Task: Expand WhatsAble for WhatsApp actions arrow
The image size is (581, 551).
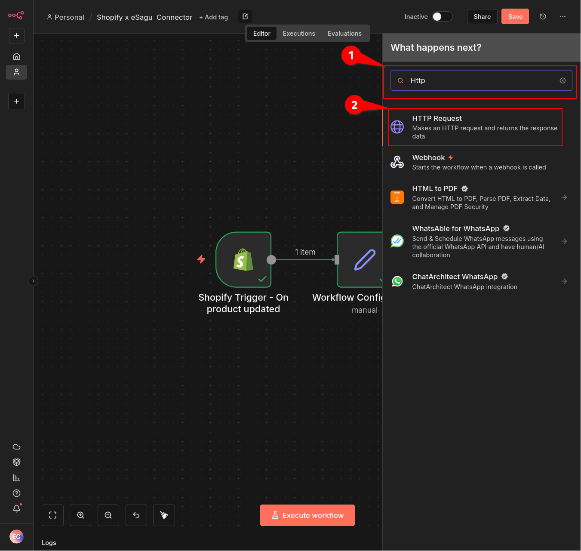Action: (564, 241)
